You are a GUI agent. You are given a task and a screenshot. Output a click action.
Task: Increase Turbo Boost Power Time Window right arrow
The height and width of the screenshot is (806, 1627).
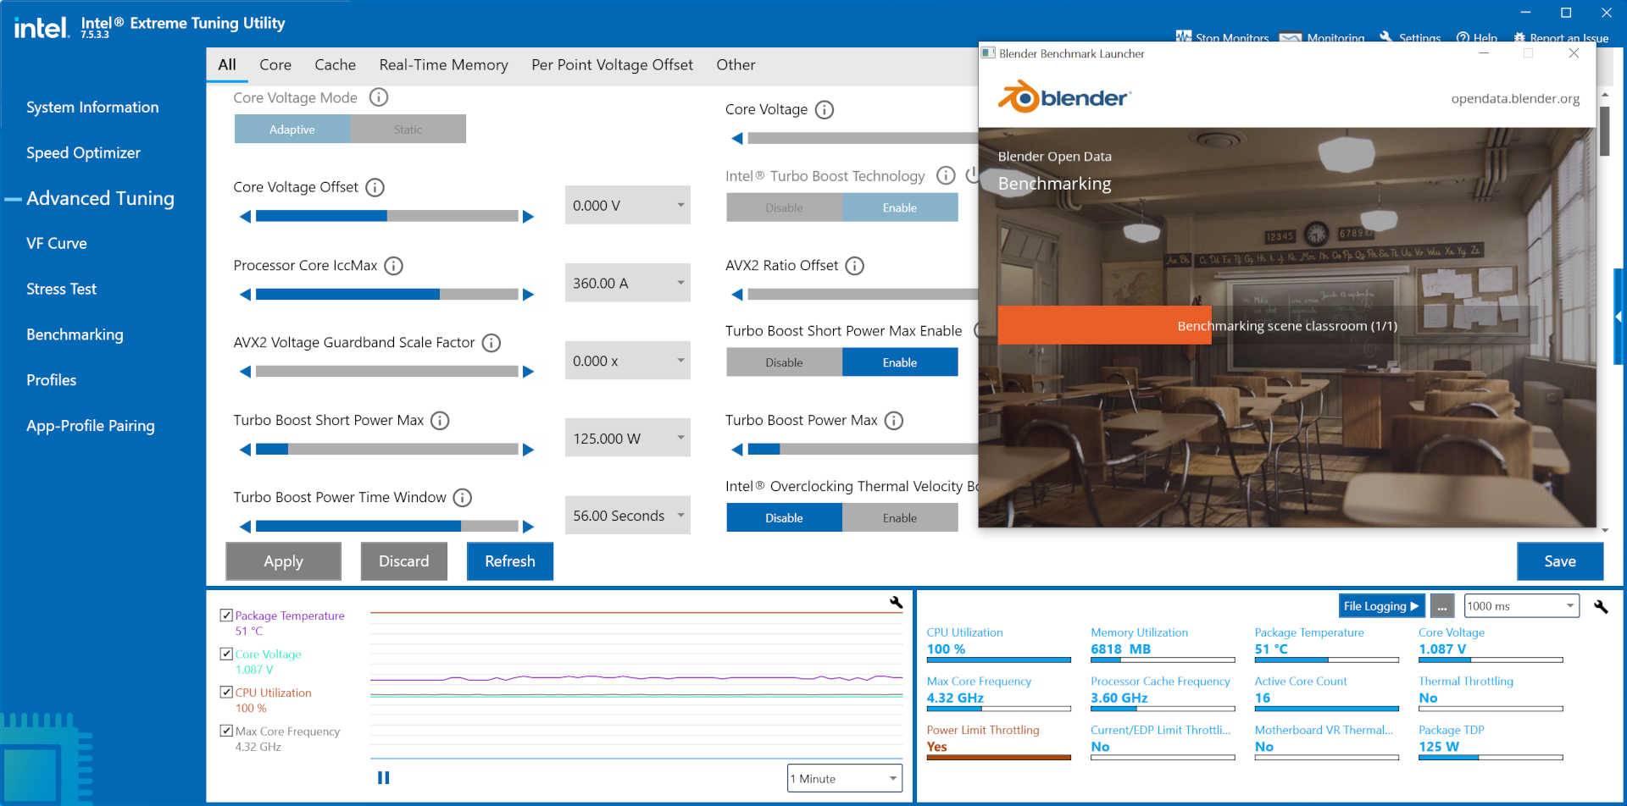point(528,527)
